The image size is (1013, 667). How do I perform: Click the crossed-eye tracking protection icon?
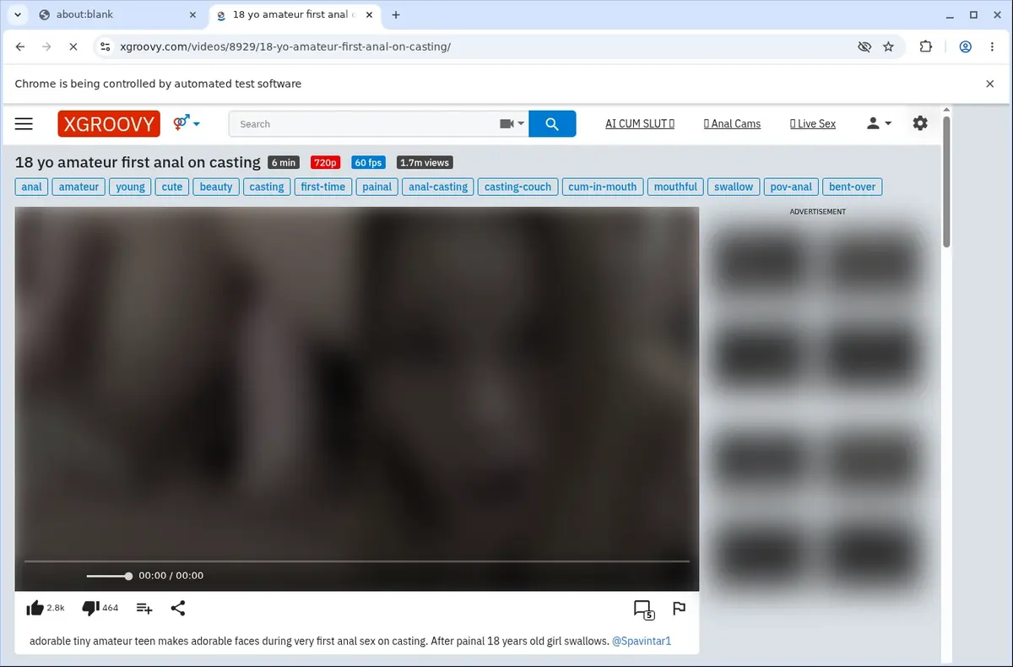864,46
